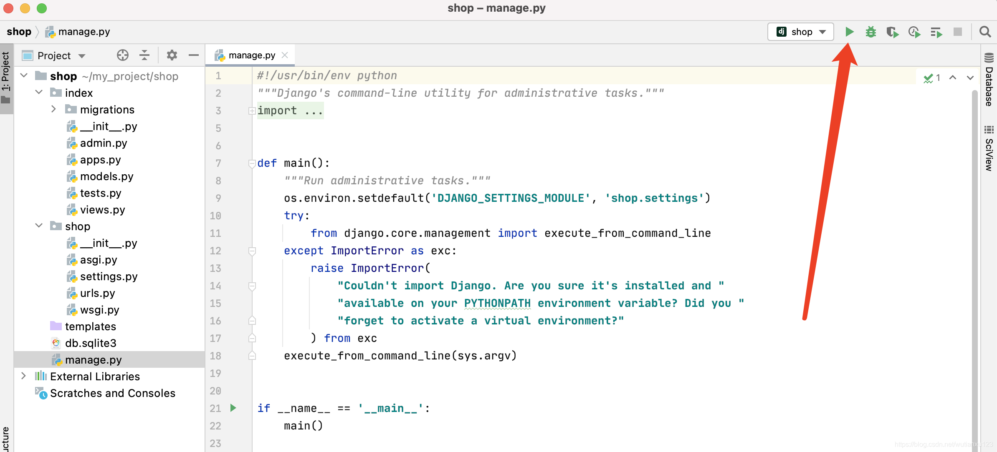Image resolution: width=997 pixels, height=452 pixels.
Task: Select admin.py in the project tree
Action: (x=104, y=143)
